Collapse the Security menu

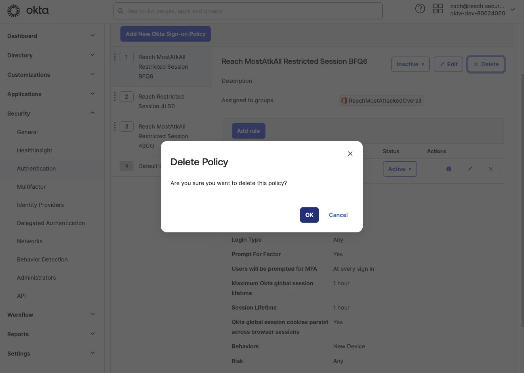click(52, 114)
